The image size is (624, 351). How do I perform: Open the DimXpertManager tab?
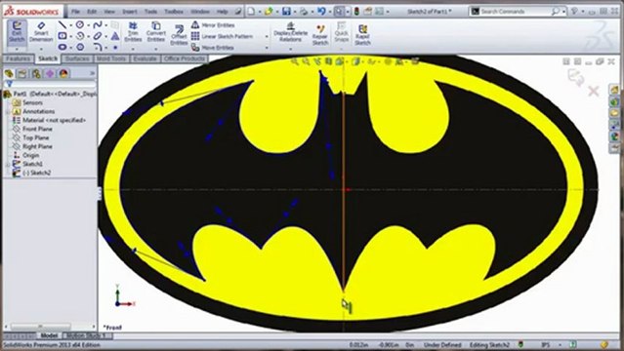click(50, 73)
